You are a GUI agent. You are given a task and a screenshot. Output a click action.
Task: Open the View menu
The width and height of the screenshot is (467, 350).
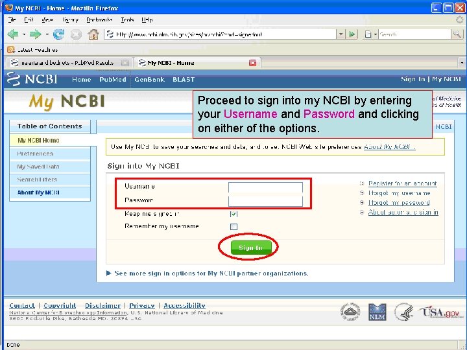(x=47, y=20)
